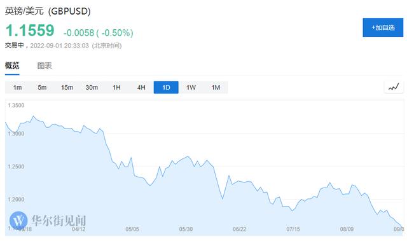Image resolution: width=407 pixels, height=241 pixels.
Task: Click the -0.50% change value
Action: pos(116,33)
